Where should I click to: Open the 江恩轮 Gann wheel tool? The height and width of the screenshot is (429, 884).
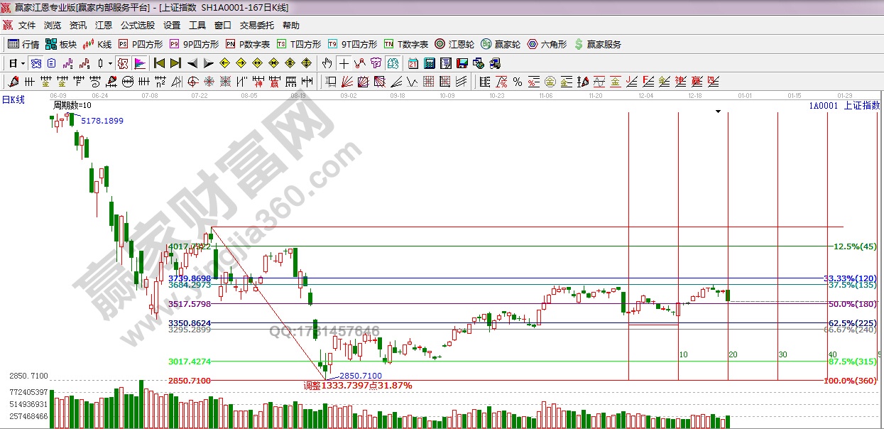454,44
